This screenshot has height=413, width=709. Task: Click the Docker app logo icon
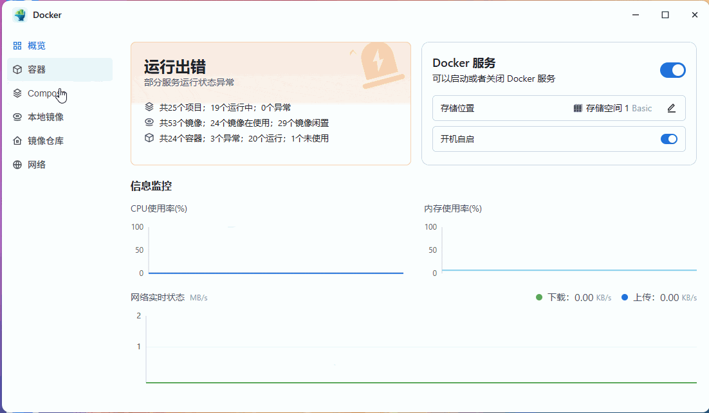click(20, 15)
